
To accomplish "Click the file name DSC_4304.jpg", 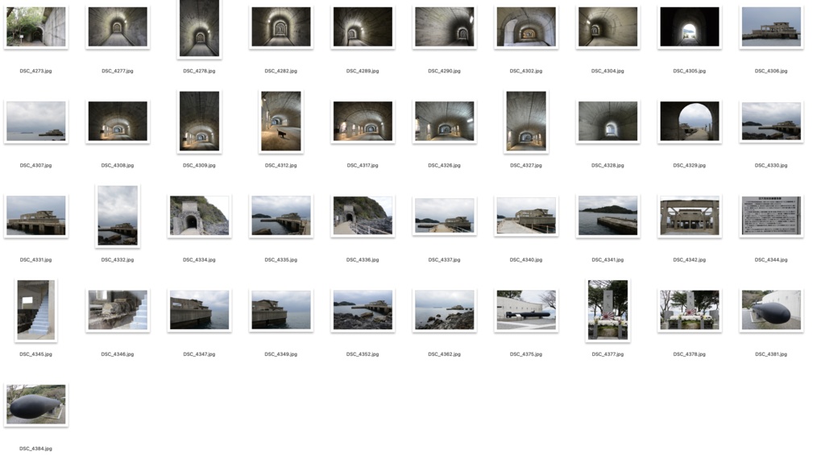I will coord(607,71).
